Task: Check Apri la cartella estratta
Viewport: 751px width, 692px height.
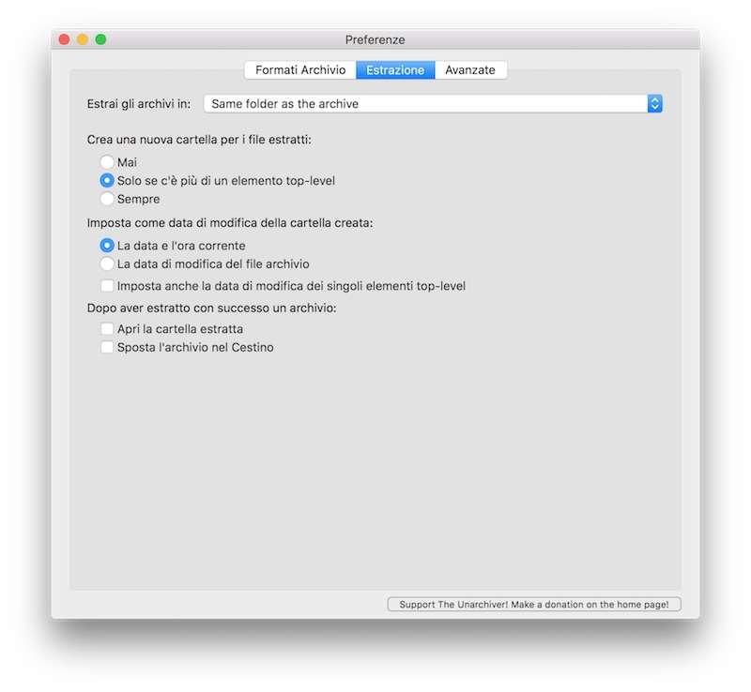Action: [108, 329]
